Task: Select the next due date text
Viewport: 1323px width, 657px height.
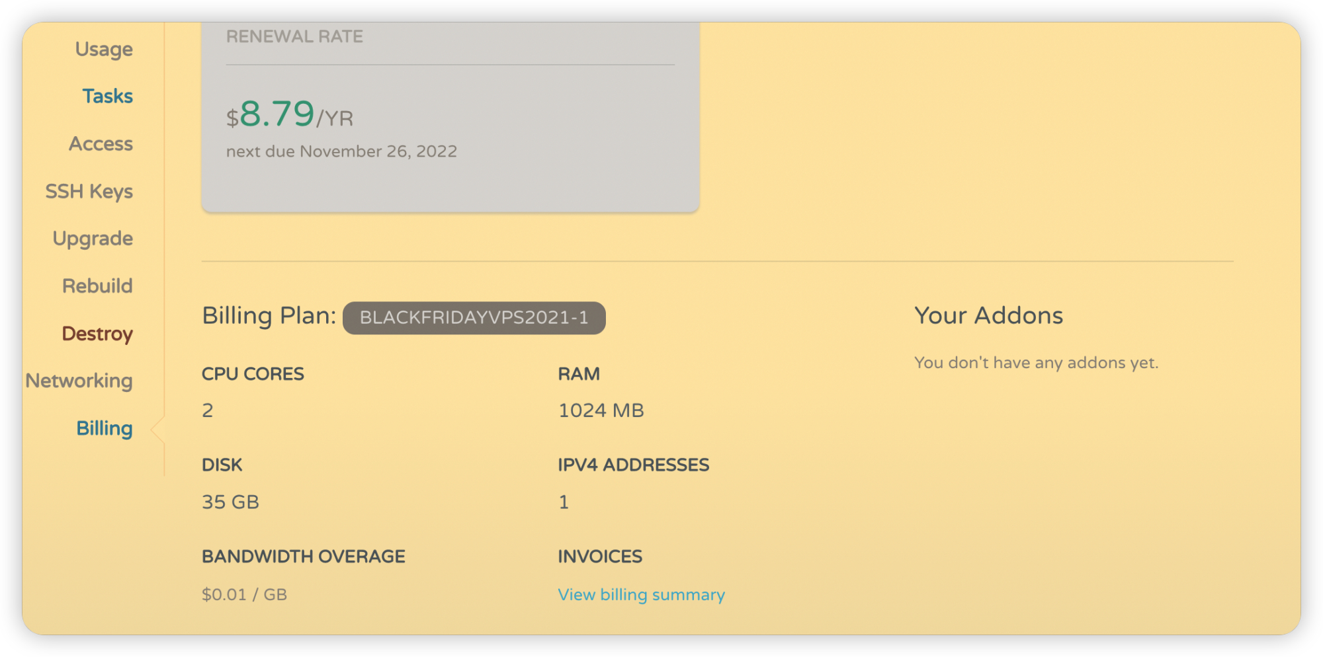Action: coord(341,151)
